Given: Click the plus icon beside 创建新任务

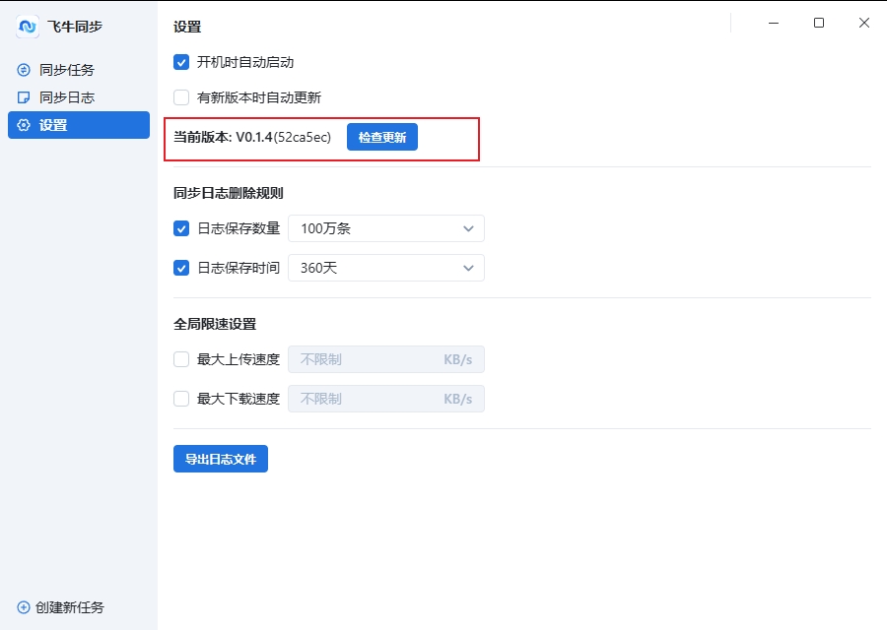Looking at the screenshot, I should click(x=25, y=607).
